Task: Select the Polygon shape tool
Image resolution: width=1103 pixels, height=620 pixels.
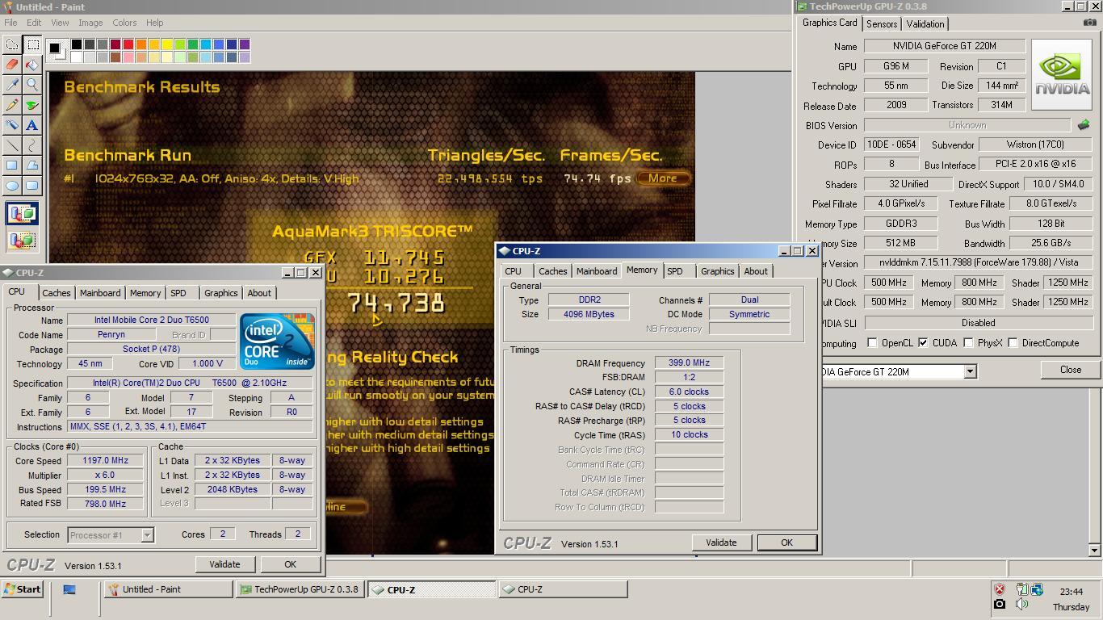Action: 32,165
